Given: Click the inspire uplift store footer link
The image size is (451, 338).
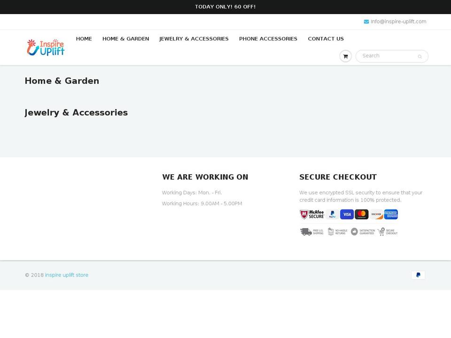Looking at the screenshot, I should pyautogui.click(x=66, y=275).
